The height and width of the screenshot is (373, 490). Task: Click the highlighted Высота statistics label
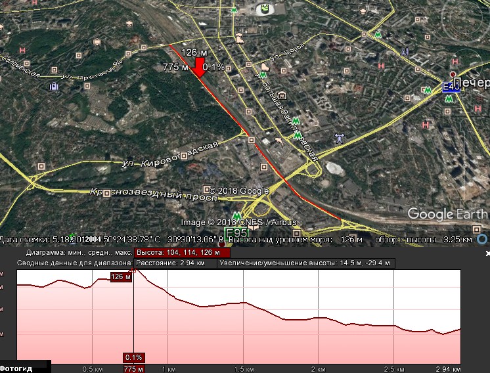click(x=182, y=252)
